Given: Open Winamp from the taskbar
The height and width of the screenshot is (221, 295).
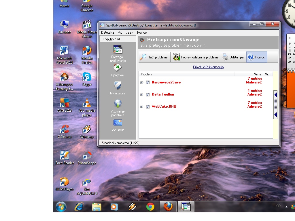Looking at the screenshot, I should [x=132, y=207].
